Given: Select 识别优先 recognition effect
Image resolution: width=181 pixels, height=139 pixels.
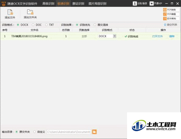Looking at the screenshot, I should pyautogui.click(x=77, y=25).
